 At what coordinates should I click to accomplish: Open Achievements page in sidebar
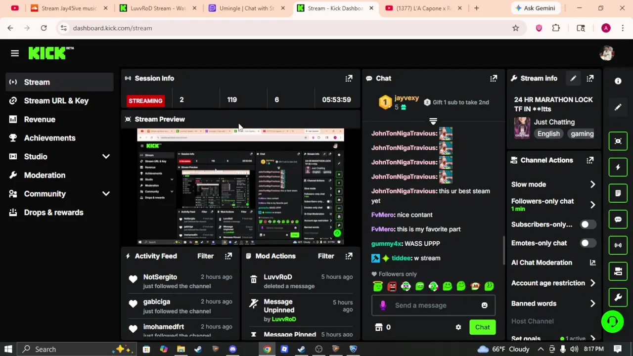tap(60, 138)
